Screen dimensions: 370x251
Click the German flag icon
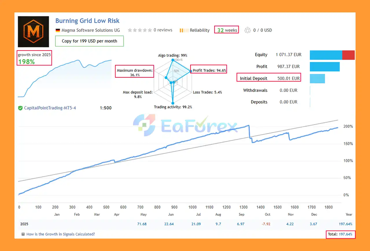58,30
